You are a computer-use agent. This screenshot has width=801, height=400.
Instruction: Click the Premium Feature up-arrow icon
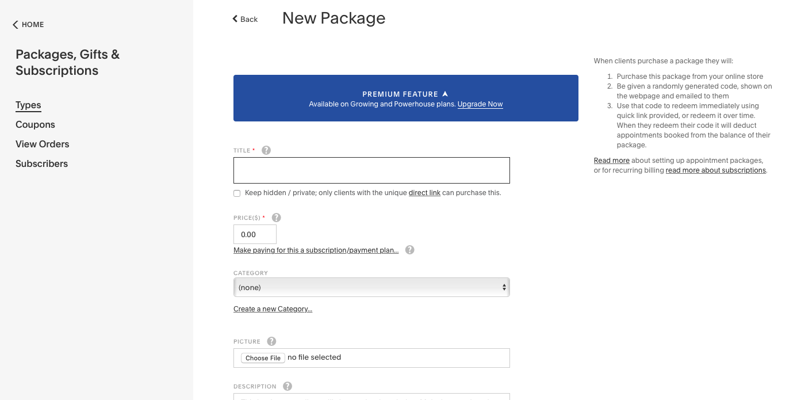click(445, 94)
